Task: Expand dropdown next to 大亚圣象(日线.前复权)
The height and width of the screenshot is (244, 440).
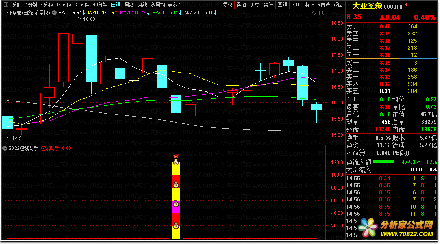Action: tap(55, 13)
